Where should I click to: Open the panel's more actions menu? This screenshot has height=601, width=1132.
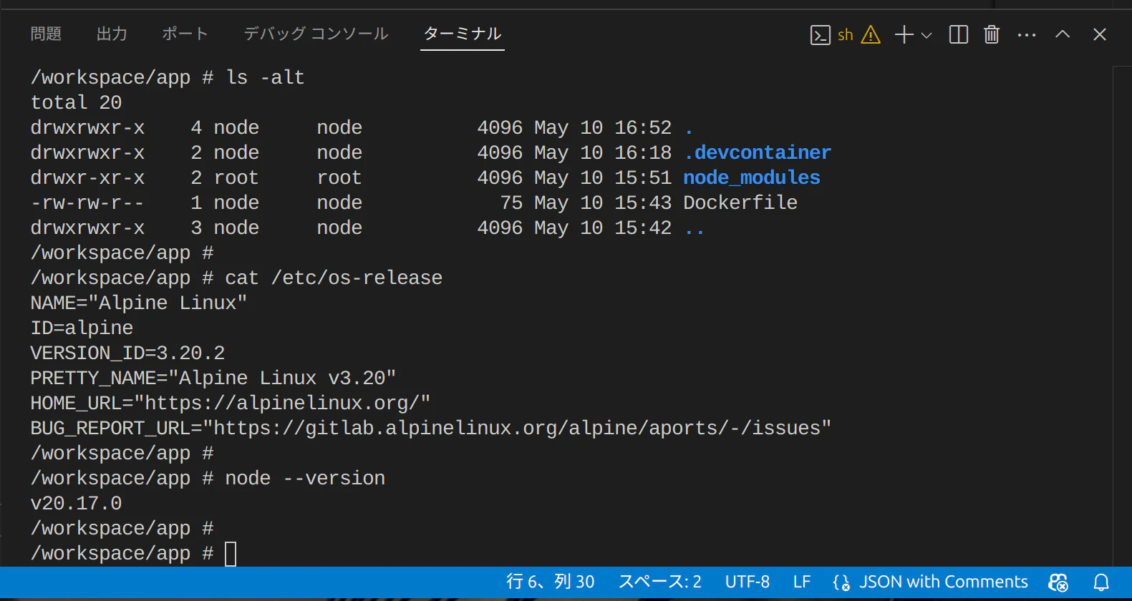click(x=1027, y=34)
